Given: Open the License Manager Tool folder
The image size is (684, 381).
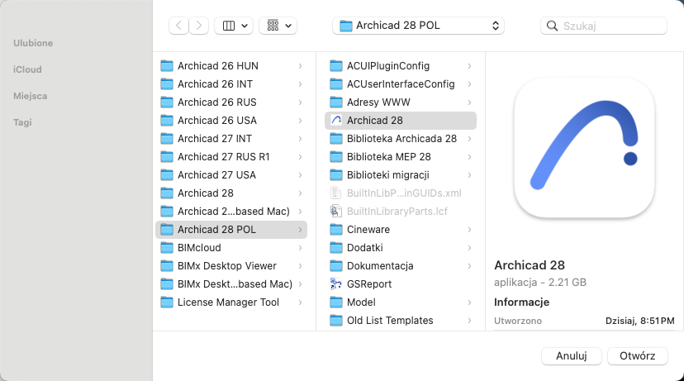Looking at the screenshot, I should click(x=228, y=302).
